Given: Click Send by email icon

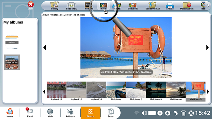Looking at the screenshot, I should pyautogui.click(x=153, y=6).
